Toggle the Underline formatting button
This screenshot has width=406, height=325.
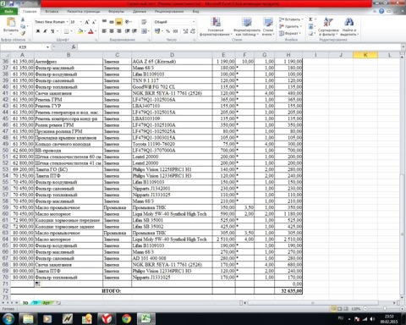pos(52,31)
